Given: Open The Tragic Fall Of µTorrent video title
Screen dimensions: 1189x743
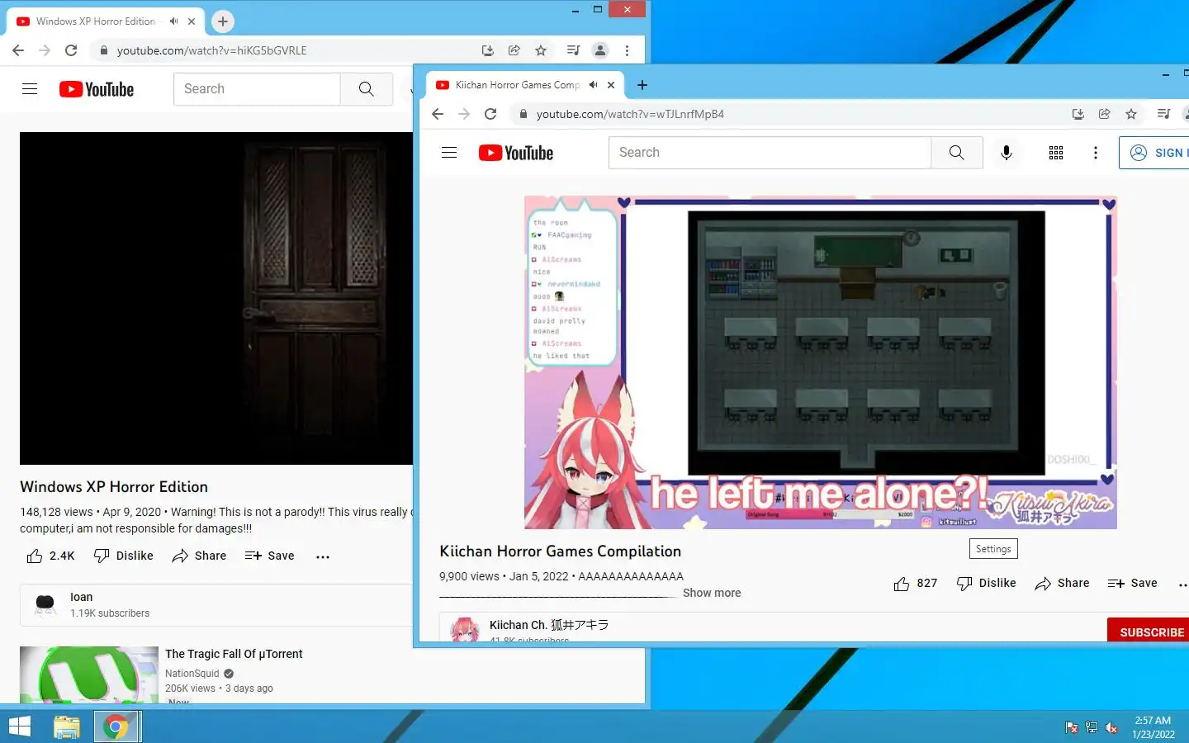Looking at the screenshot, I should tap(234, 654).
